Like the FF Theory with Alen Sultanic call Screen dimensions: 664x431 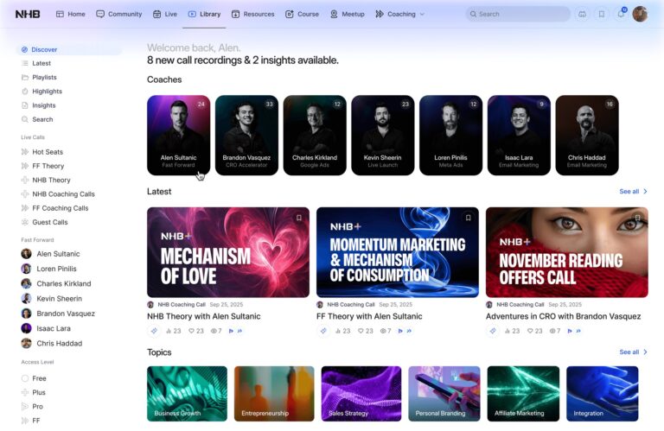coord(366,331)
